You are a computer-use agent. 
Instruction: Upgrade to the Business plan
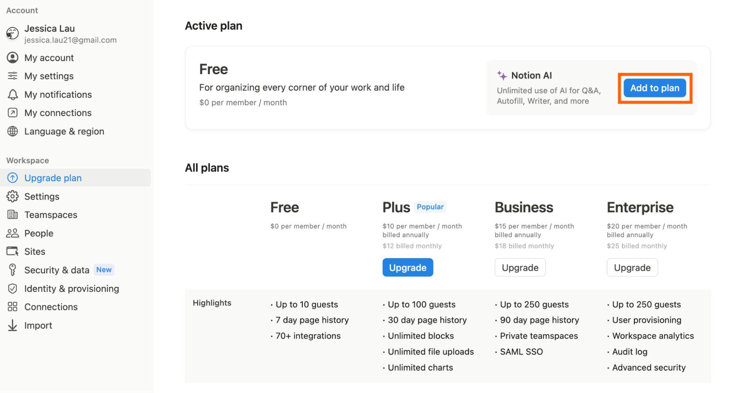point(520,267)
